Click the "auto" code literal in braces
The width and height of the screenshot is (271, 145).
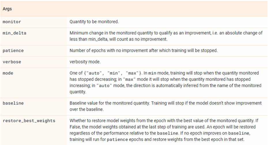[x=95, y=73]
